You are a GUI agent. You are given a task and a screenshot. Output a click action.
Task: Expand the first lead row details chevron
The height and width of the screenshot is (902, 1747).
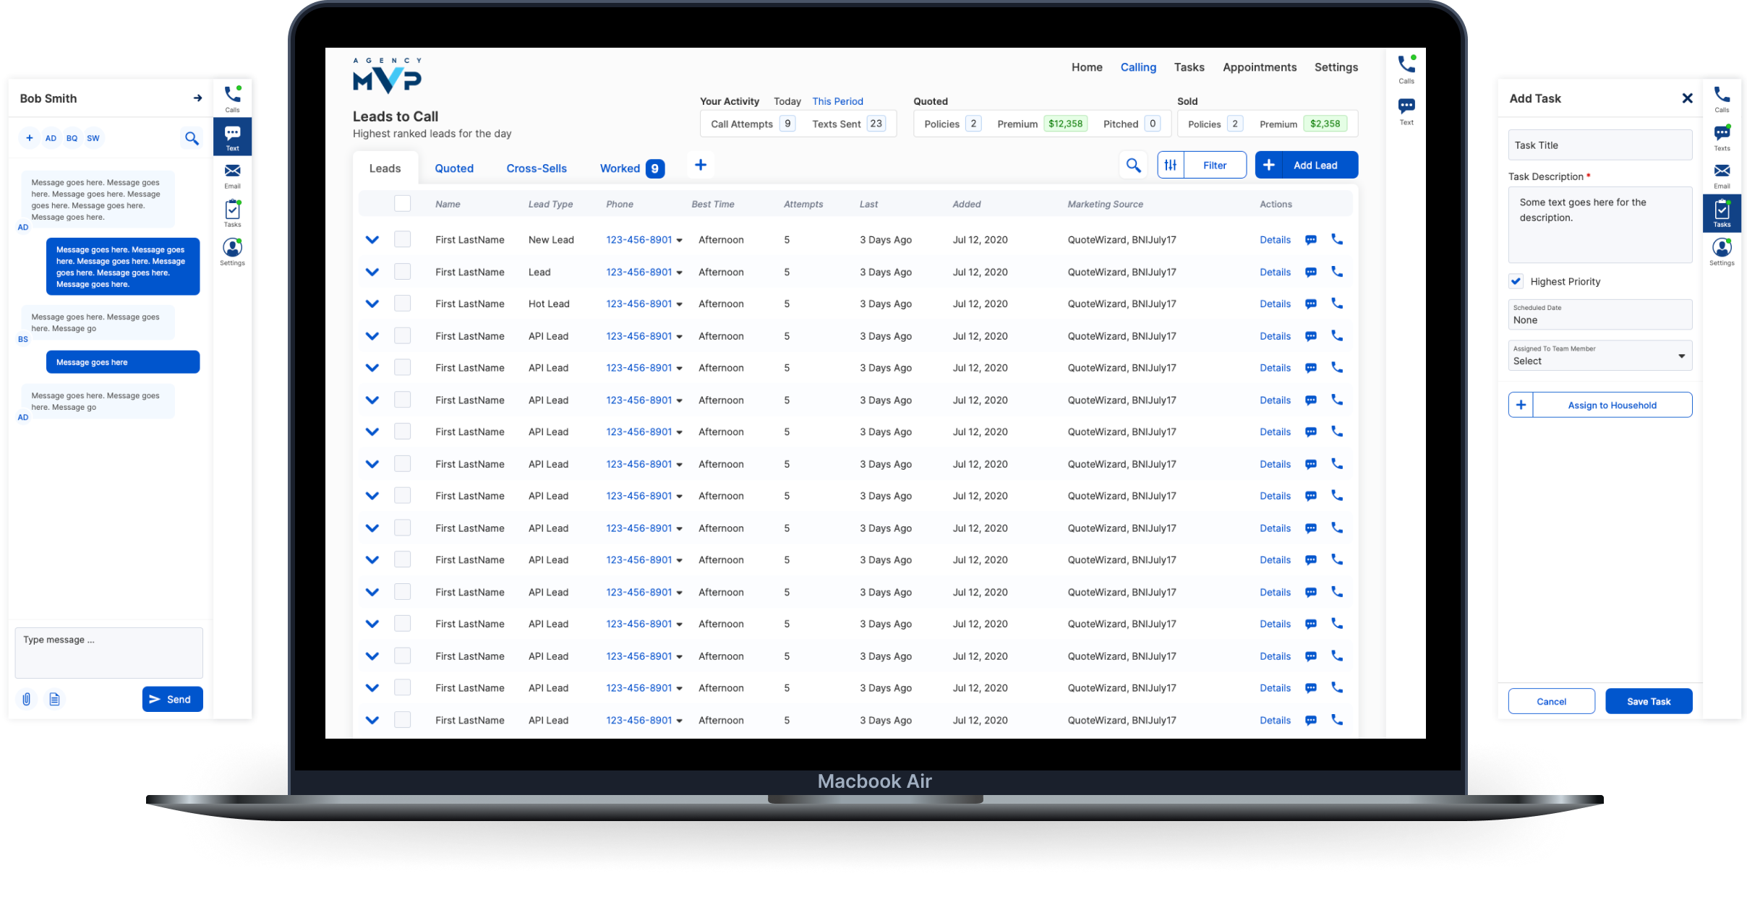[372, 239]
